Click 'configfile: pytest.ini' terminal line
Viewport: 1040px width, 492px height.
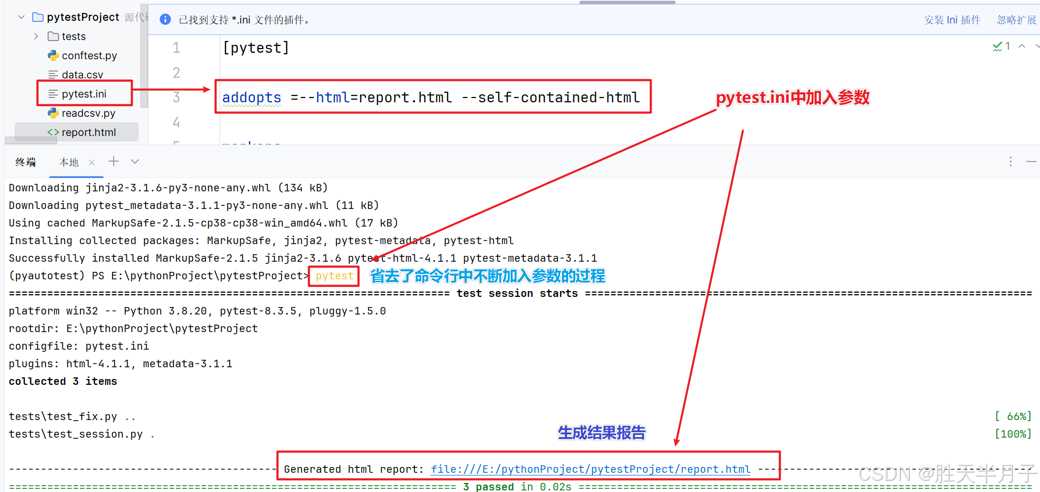79,346
